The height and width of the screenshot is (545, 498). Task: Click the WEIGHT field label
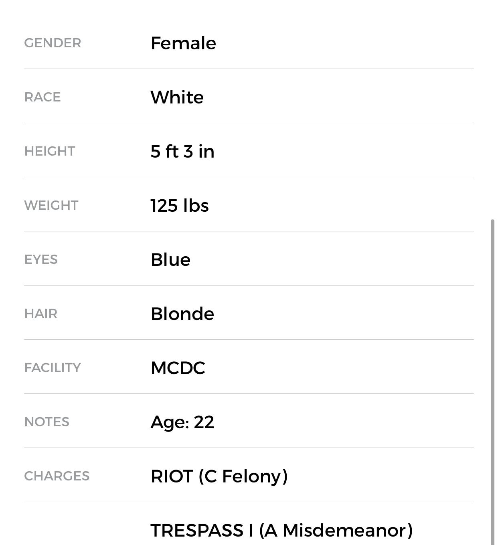pyautogui.click(x=51, y=205)
